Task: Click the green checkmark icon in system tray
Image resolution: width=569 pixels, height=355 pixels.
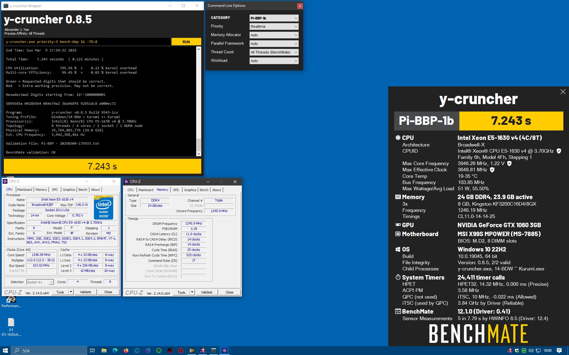Action: (x=524, y=351)
